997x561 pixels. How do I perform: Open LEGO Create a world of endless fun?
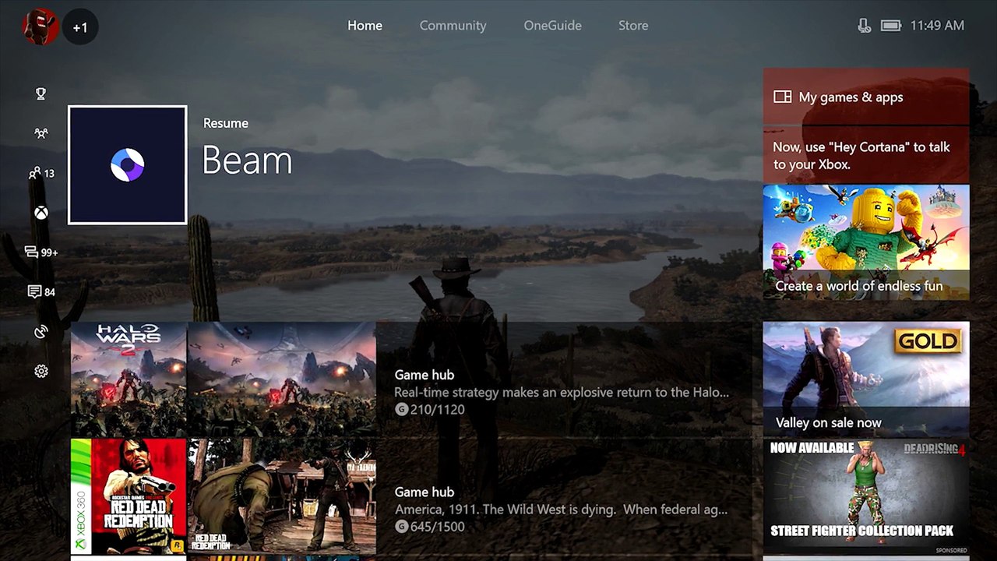[x=866, y=242]
